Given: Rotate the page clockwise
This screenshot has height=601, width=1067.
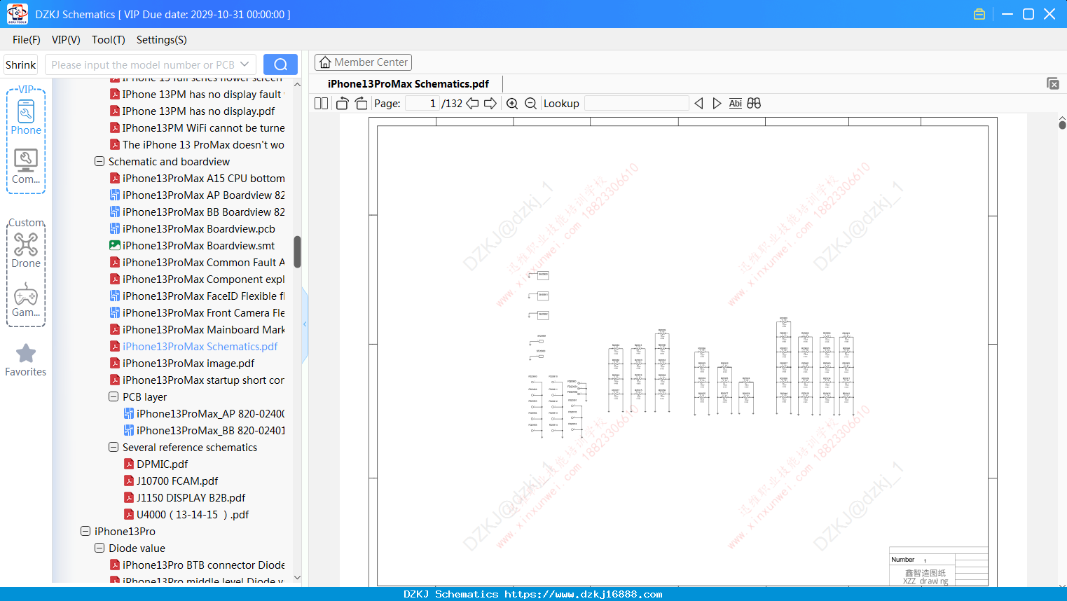Looking at the screenshot, I should pyautogui.click(x=361, y=104).
